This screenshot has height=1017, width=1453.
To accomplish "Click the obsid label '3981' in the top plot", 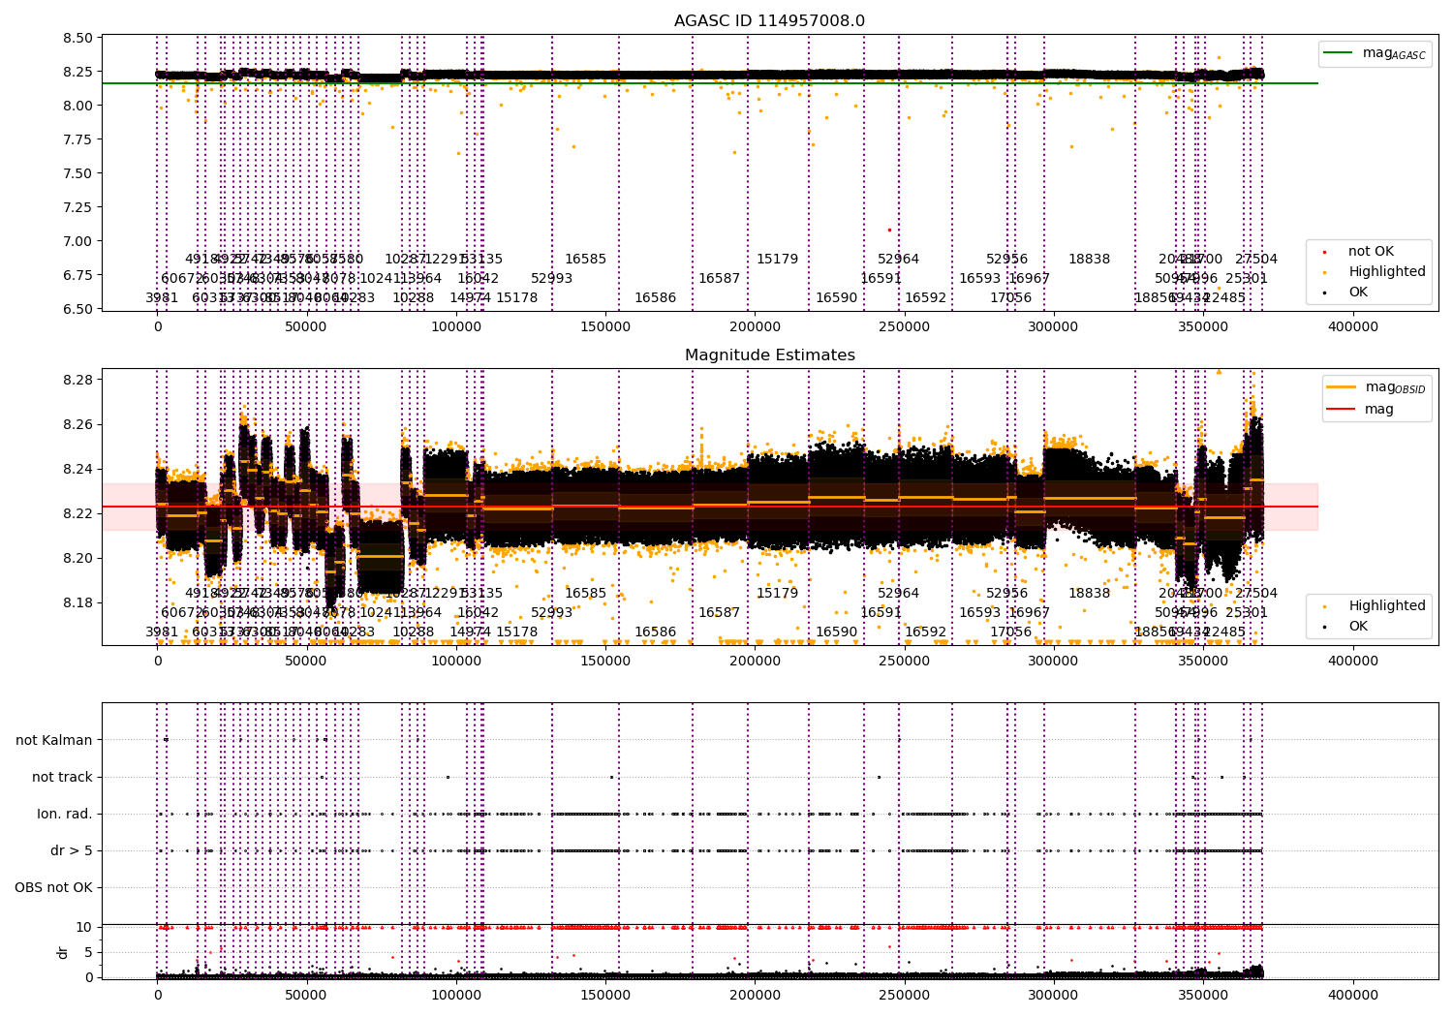I will click(x=162, y=298).
